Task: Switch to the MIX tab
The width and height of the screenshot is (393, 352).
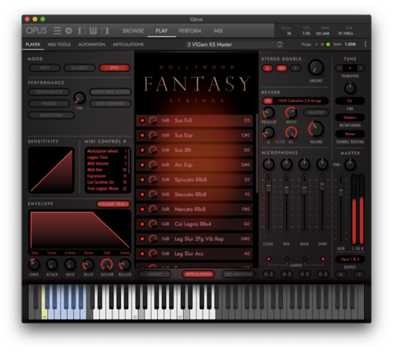Action: [218, 31]
